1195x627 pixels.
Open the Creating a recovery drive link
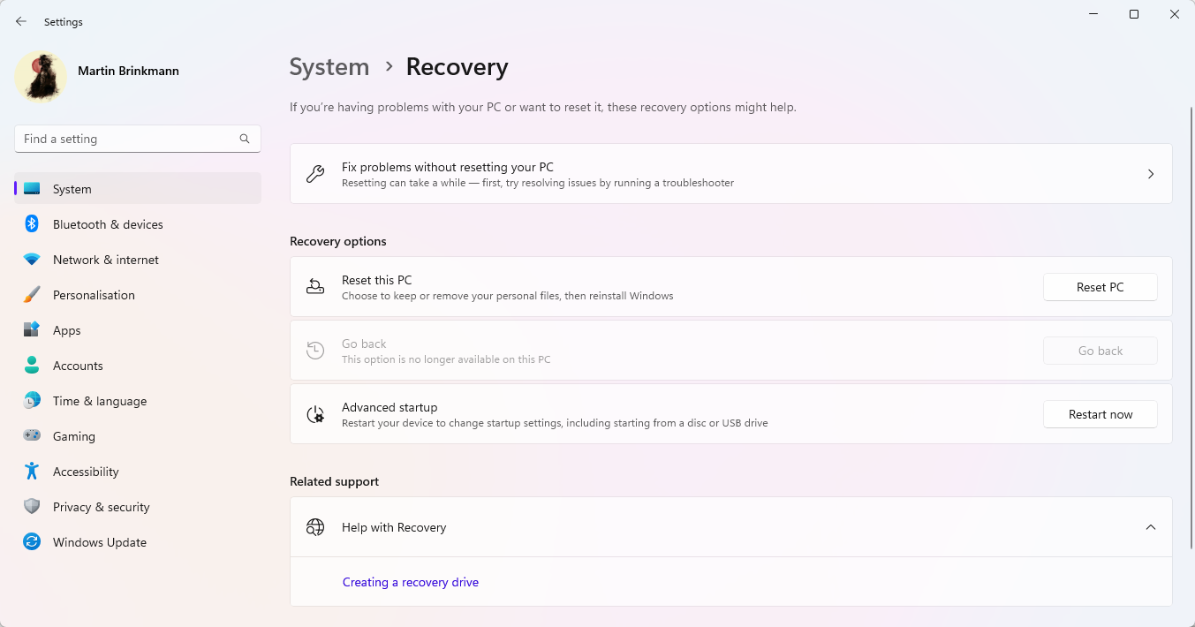pyautogui.click(x=410, y=581)
